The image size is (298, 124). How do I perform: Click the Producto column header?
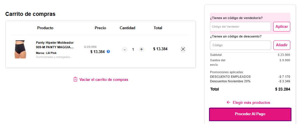tap(45, 28)
